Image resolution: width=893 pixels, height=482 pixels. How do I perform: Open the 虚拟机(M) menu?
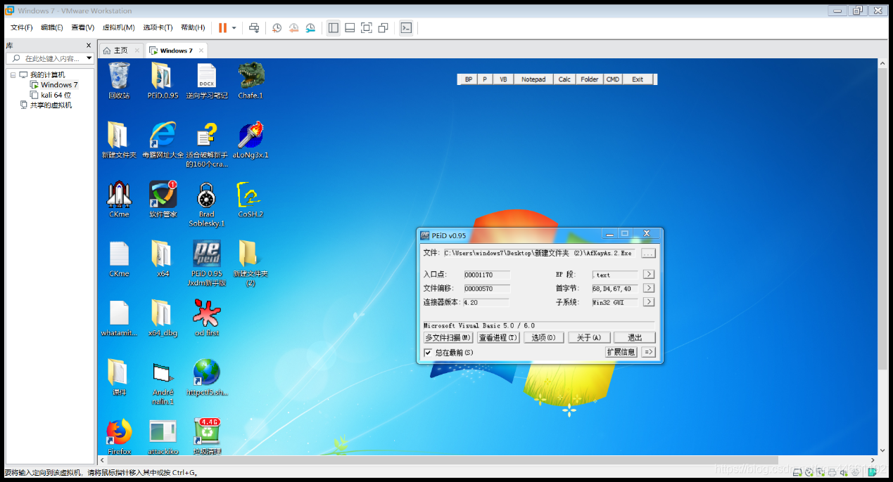119,27
